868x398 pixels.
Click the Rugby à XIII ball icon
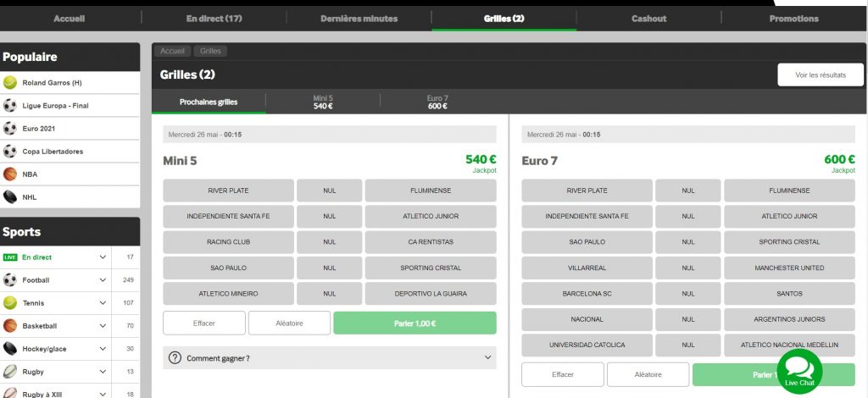coord(10,394)
